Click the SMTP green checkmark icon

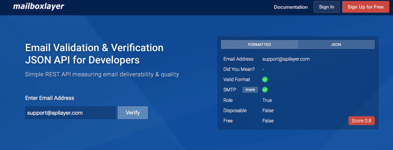265,90
